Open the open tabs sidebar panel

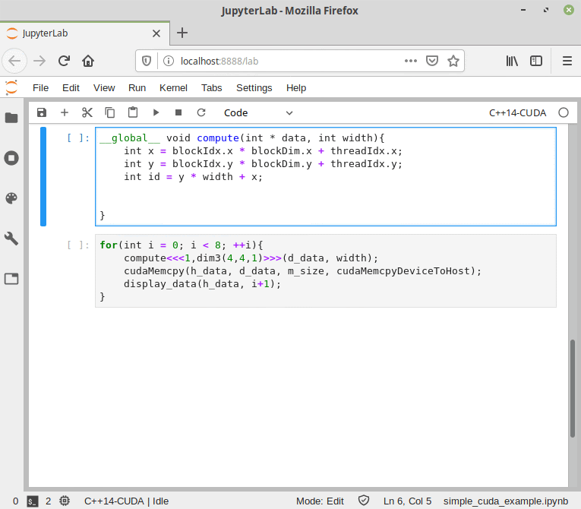click(11, 279)
